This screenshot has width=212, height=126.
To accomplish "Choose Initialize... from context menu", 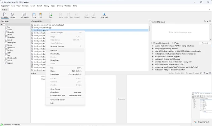I will (65, 50).
